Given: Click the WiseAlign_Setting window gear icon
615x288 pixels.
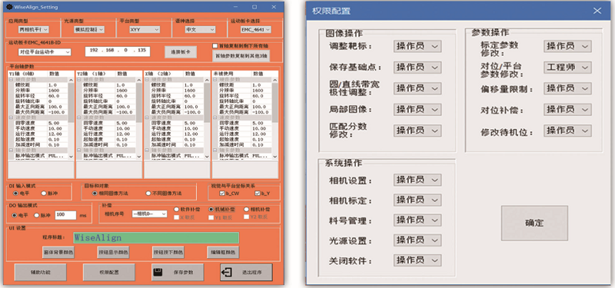Looking at the screenshot, I should (9, 7).
